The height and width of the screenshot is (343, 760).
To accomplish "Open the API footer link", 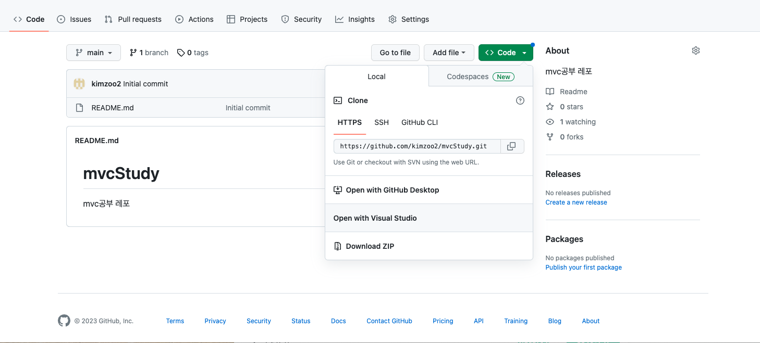I will [x=479, y=321].
